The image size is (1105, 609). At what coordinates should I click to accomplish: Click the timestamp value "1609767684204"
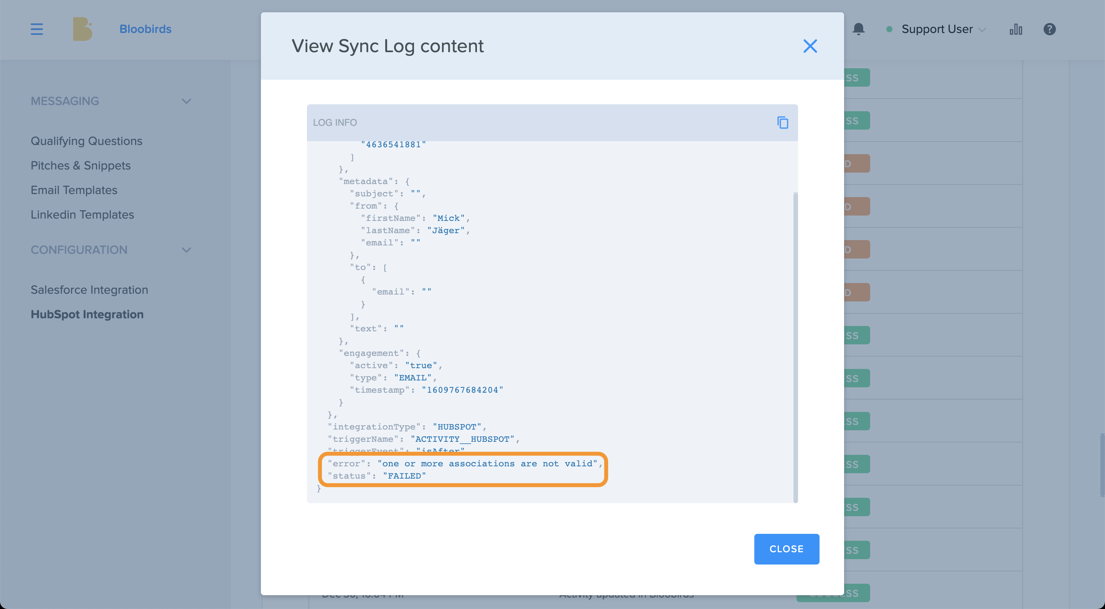(x=462, y=390)
